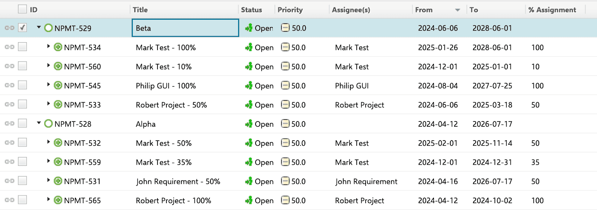Open the NPMT-565 ID link
This screenshot has width=597, height=211.
click(82, 201)
